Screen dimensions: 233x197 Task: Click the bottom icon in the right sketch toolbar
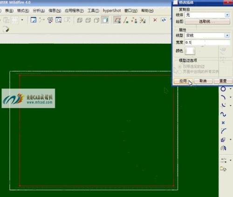[223, 169]
